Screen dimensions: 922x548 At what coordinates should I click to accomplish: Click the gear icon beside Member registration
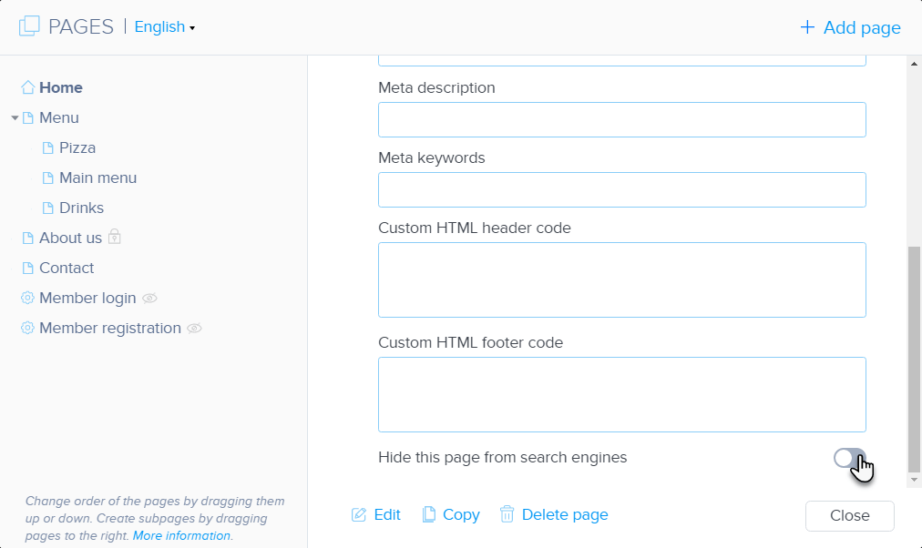click(x=27, y=328)
